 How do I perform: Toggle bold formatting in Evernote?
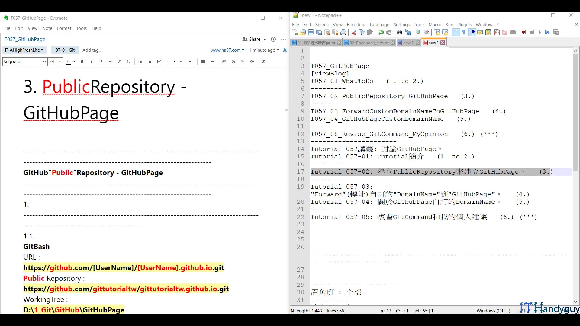pos(82,62)
